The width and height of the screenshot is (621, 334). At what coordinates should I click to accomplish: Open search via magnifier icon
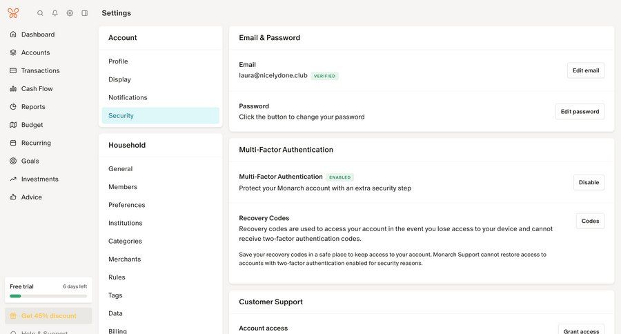40,13
